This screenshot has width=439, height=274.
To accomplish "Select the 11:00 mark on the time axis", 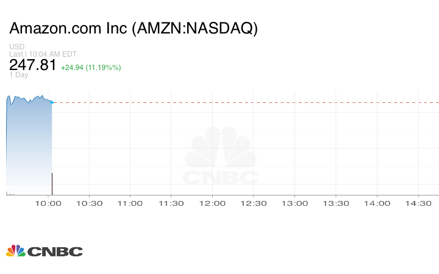I will 130,204.
